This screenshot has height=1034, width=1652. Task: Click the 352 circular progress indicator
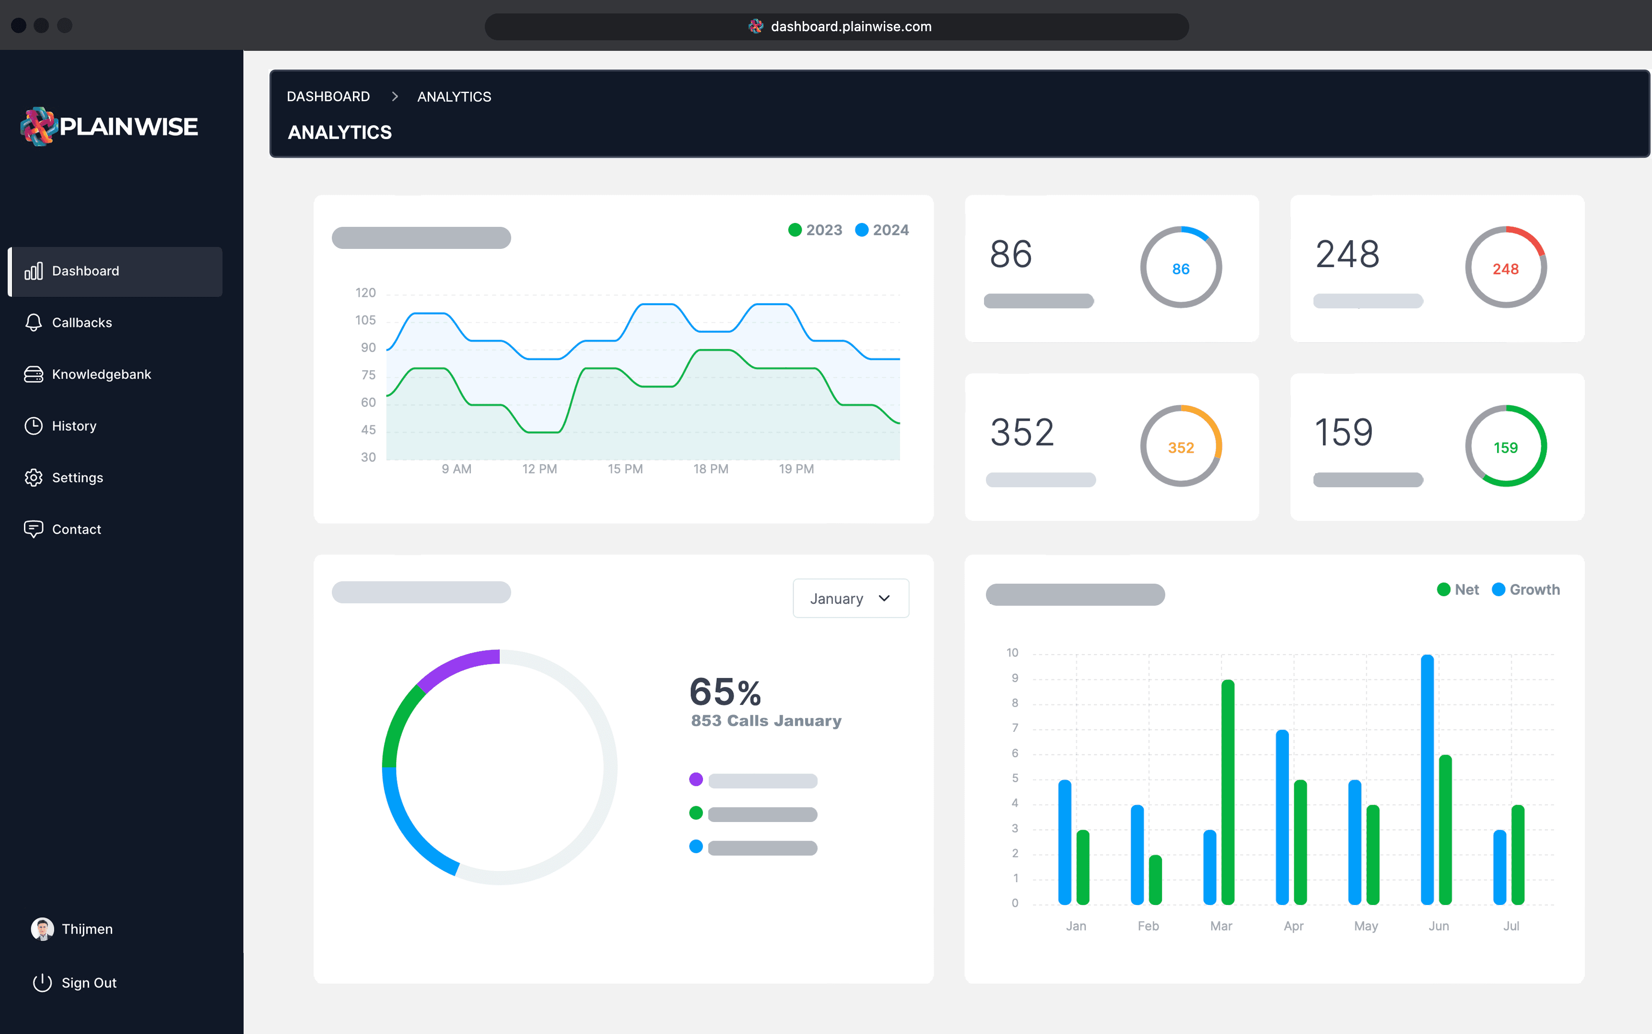1179,446
